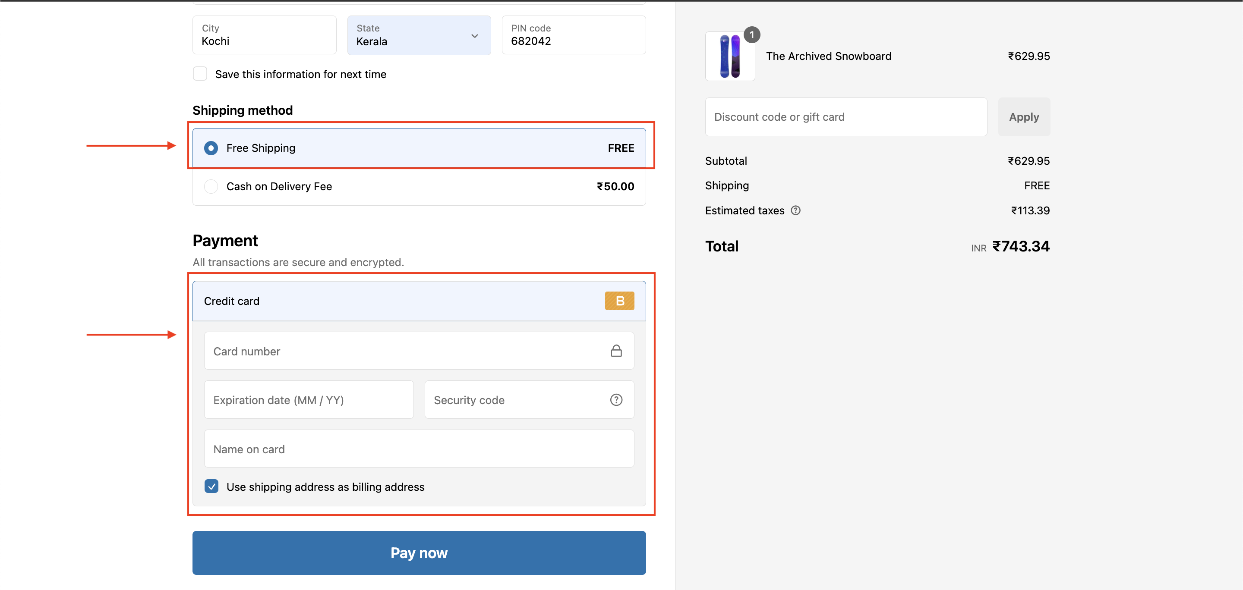This screenshot has height=590, width=1243.
Task: Click the Pay now button
Action: pyautogui.click(x=418, y=552)
